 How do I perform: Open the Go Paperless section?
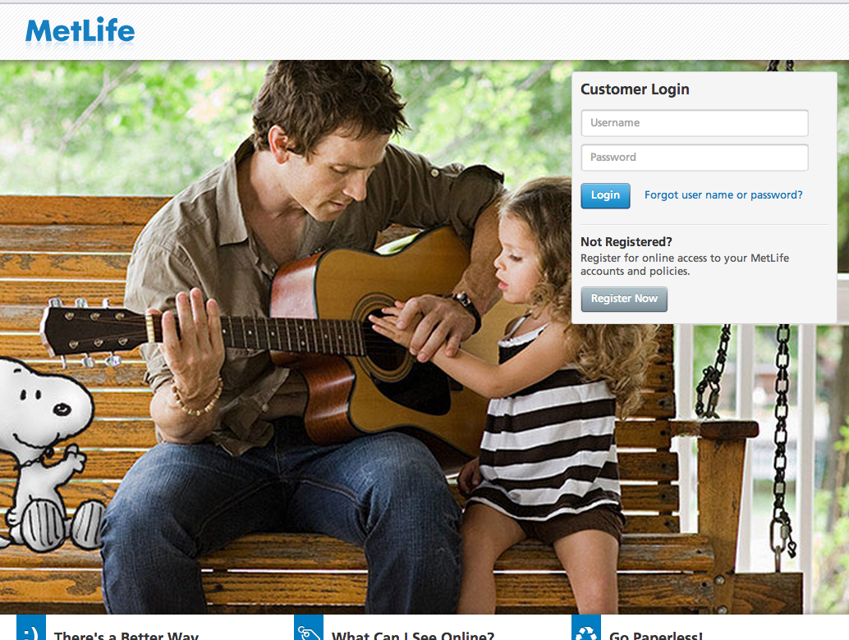point(656,635)
